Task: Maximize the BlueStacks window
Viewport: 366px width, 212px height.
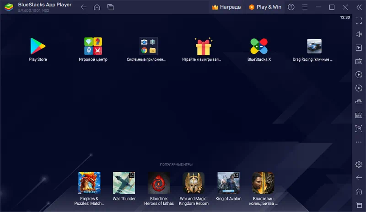Action: 332,7
